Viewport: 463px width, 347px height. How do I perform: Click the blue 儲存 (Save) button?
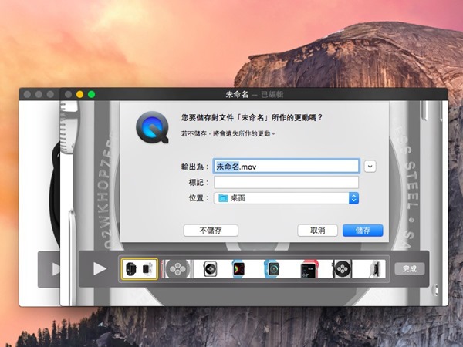click(362, 231)
